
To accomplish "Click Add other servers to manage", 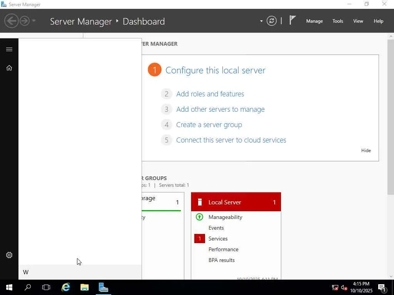I will coord(220,109).
